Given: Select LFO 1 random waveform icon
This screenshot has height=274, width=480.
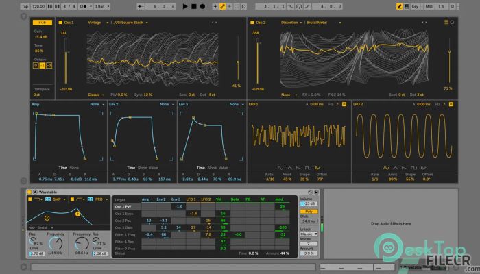Looking at the screenshot, I should tap(317, 168).
